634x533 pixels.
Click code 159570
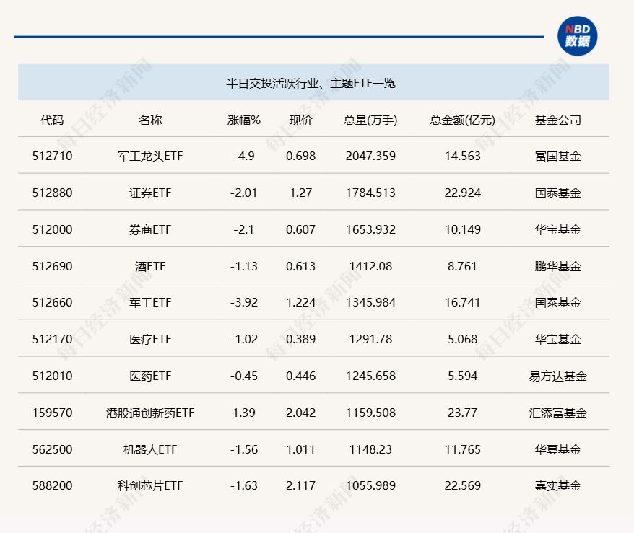click(53, 413)
